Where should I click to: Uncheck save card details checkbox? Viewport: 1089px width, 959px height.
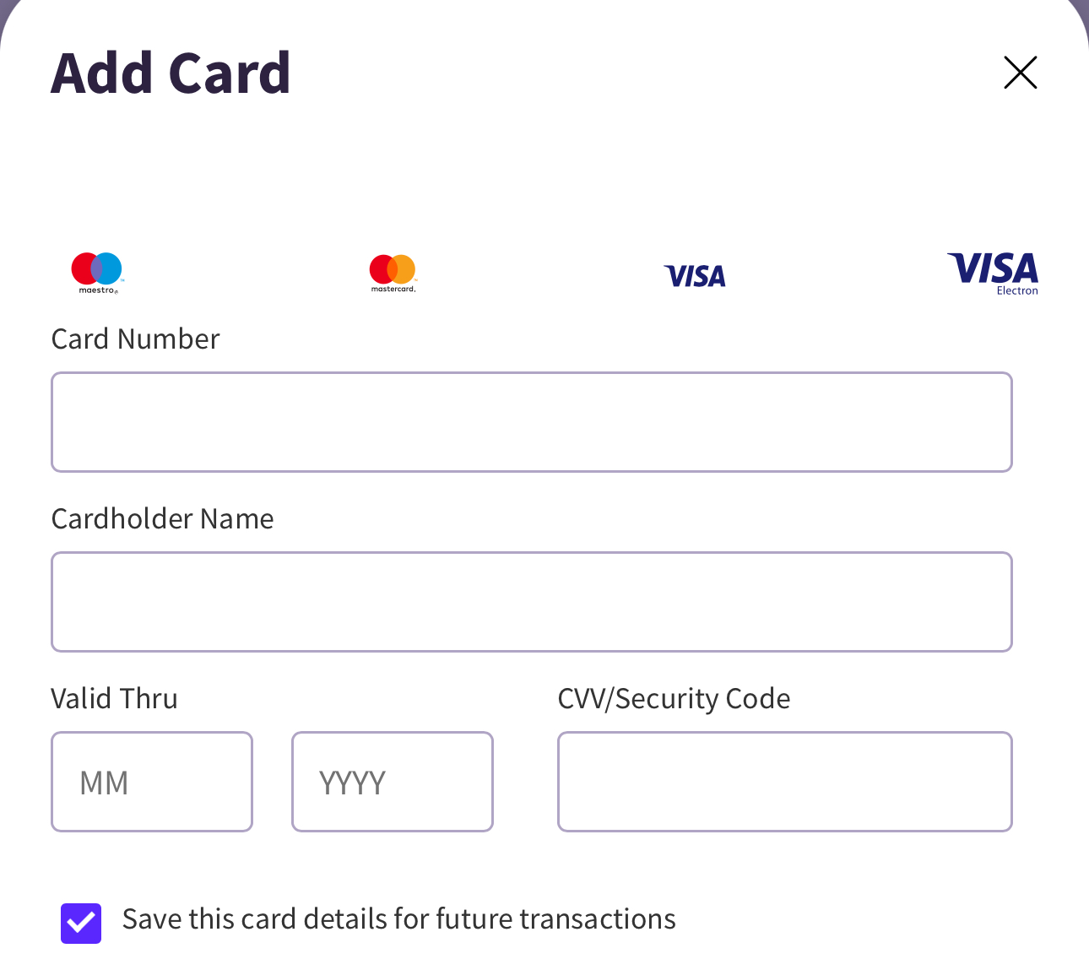pos(81,923)
